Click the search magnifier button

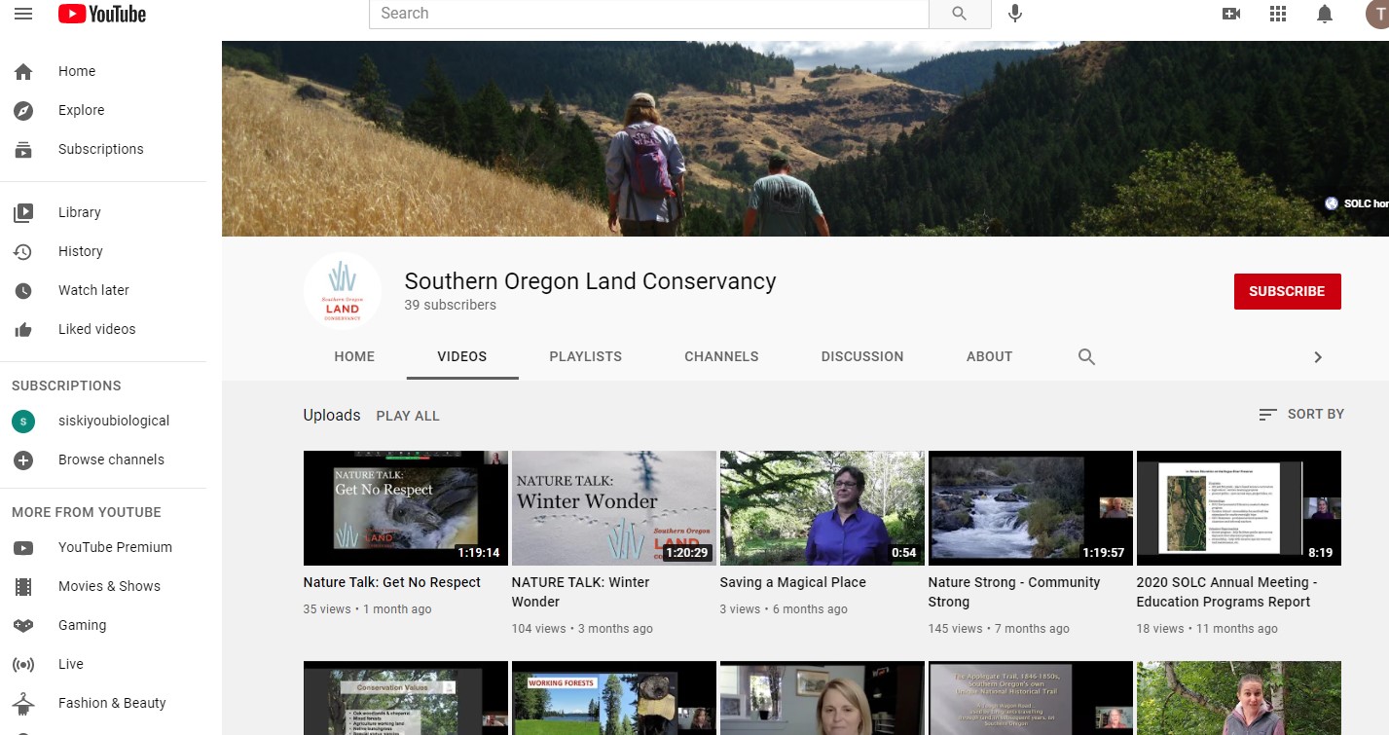point(960,14)
